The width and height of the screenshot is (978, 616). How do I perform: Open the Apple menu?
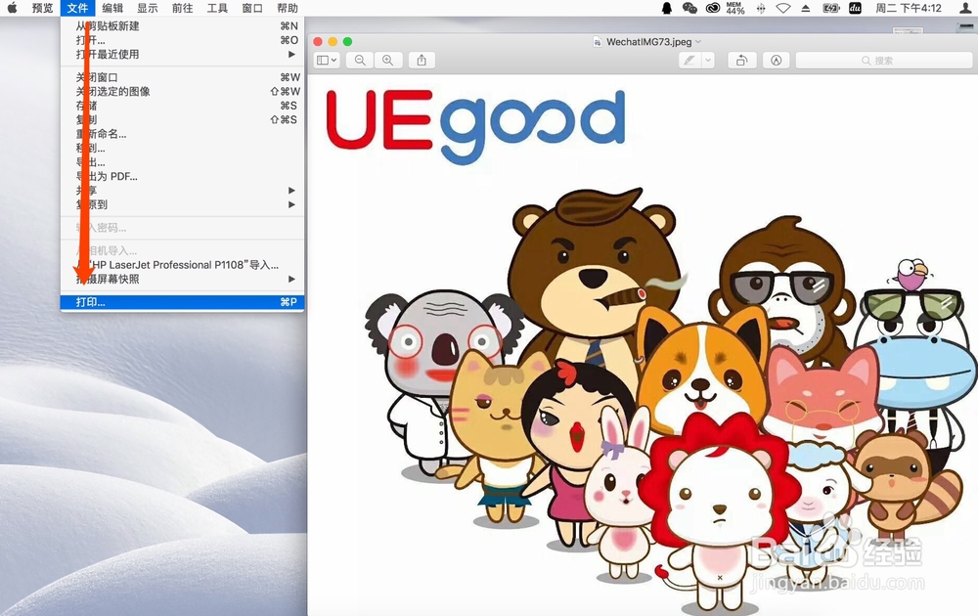pos(12,8)
